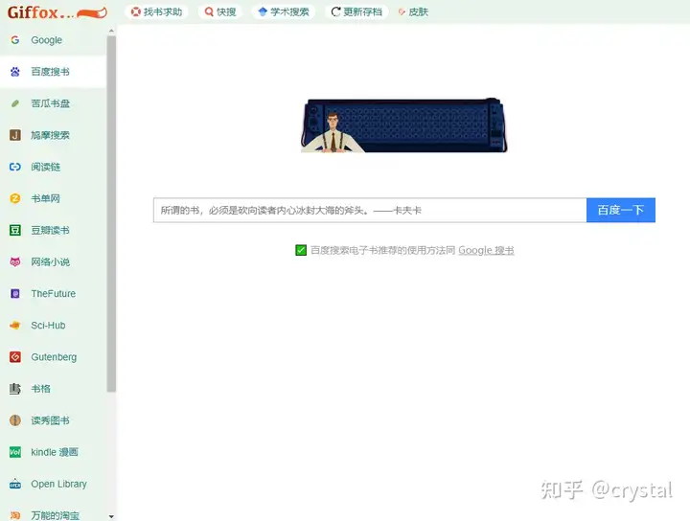
Task: Click the sidebar scrollbar down arrow
Action: 111,516
